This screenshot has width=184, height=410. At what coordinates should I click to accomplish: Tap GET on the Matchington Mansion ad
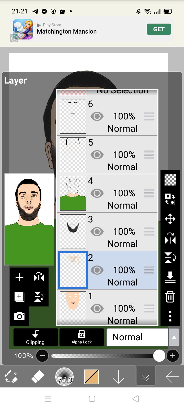pos(159,29)
